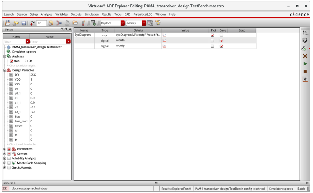Expand the Checks/Asserts tree node
The image size is (313, 193).
coord(4,168)
